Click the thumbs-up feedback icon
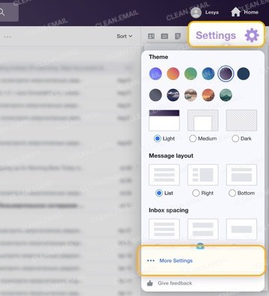 [x=150, y=283]
